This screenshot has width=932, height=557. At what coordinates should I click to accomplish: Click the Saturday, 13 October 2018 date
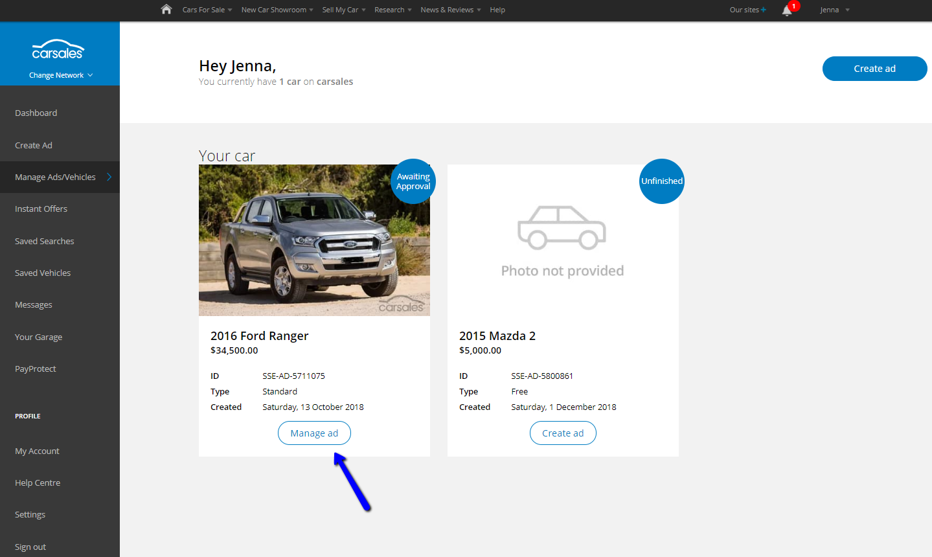(x=313, y=407)
